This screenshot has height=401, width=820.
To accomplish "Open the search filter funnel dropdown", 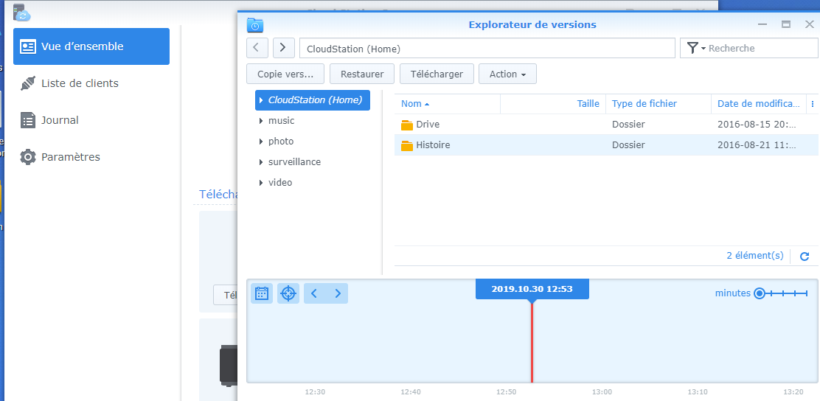I will pos(695,48).
